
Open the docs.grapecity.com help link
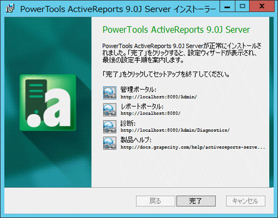coord(193,147)
